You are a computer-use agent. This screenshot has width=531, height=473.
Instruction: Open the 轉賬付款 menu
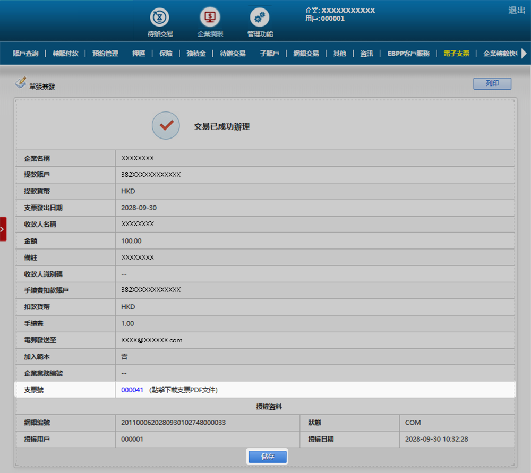65,54
